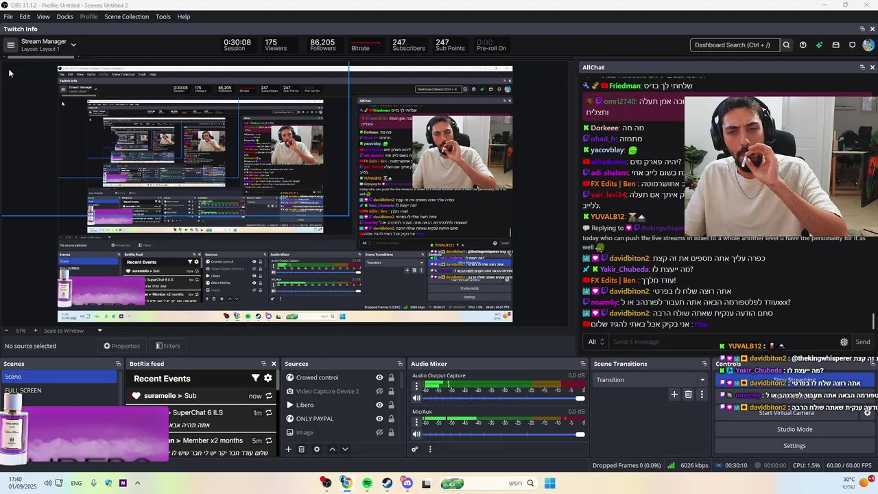Open transition properties three-dot menu
This screenshot has height=494, width=878.
point(701,395)
